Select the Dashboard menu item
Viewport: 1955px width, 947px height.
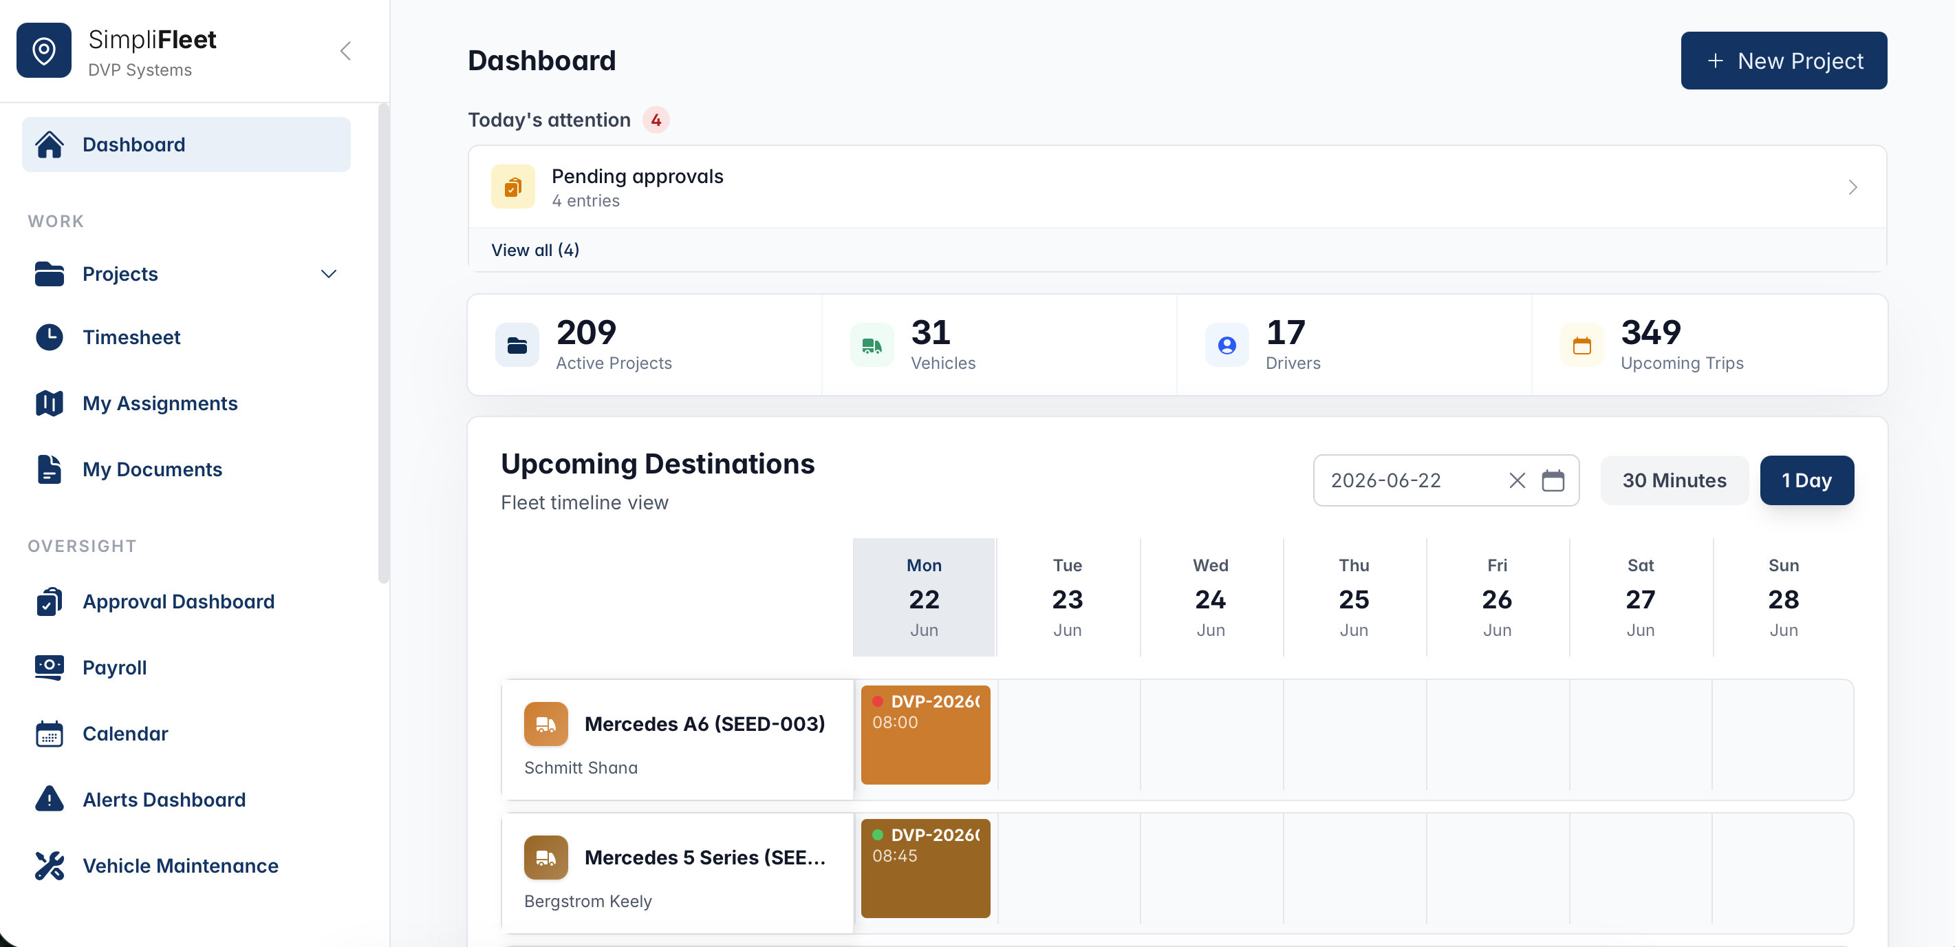[186, 145]
